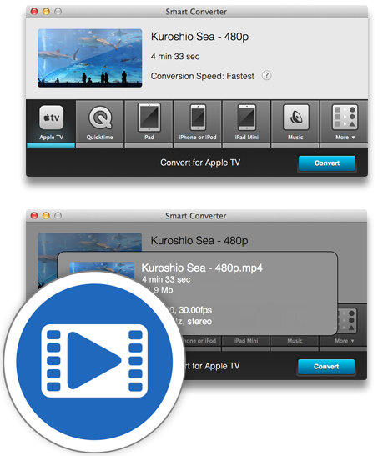Viewport: 388px width, 456px height.
Task: Open More presets dropdown in top window
Action: click(x=345, y=123)
